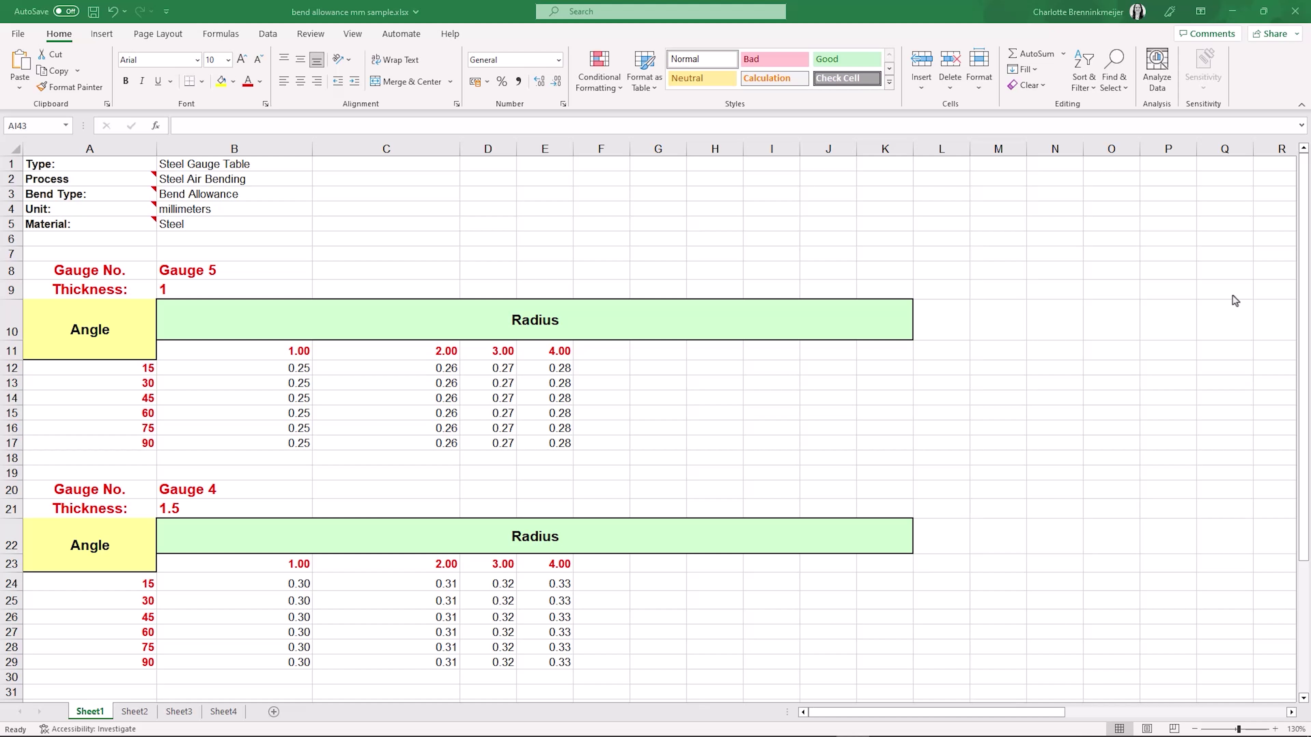Click the Increase Decimal icon
This screenshot has width=1311, height=737.
coord(539,82)
